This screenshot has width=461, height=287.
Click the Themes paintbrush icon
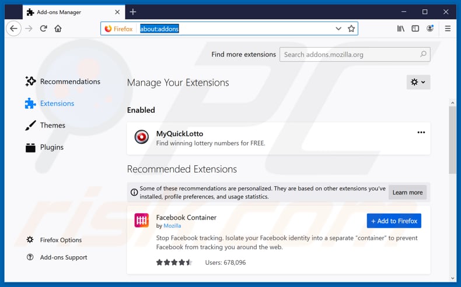[30, 125]
